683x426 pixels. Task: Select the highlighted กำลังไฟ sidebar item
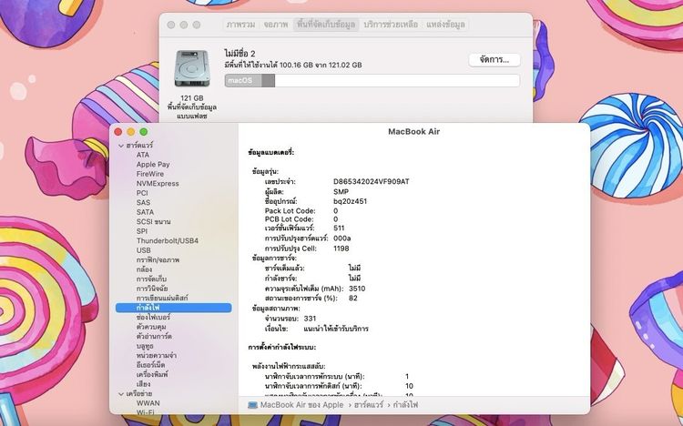(x=173, y=308)
